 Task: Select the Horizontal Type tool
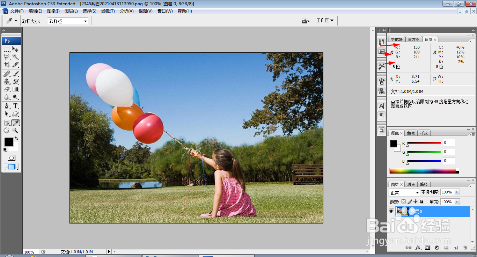point(15,106)
